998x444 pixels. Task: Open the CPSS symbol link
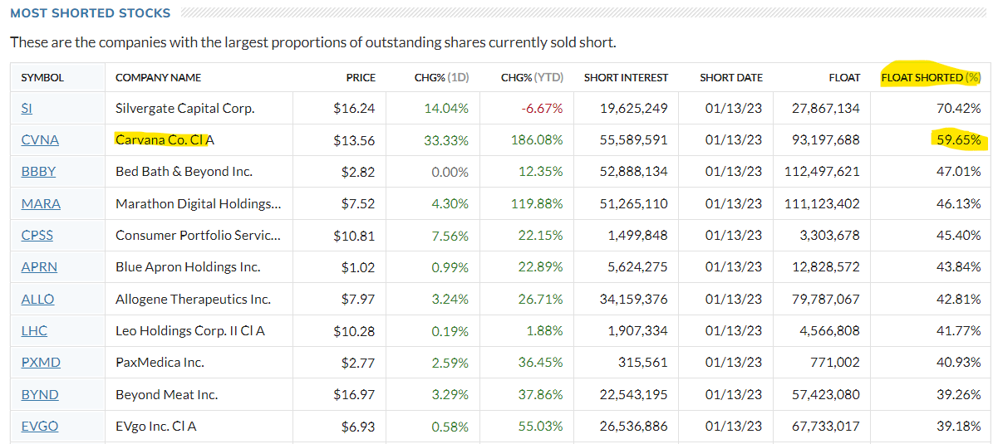[x=37, y=235]
